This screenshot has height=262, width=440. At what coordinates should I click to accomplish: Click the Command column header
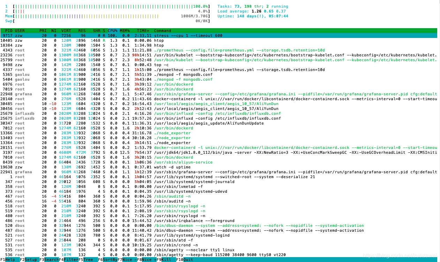click(162, 31)
